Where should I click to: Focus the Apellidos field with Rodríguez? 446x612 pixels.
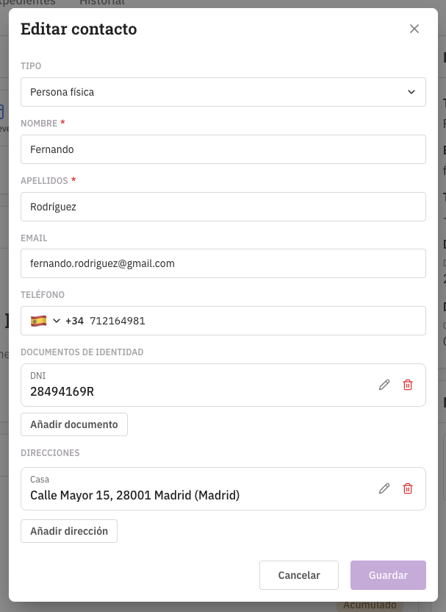pyautogui.click(x=223, y=207)
